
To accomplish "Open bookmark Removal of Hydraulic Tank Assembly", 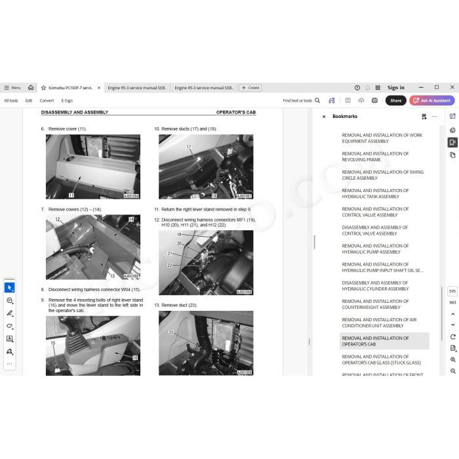I will [375, 193].
